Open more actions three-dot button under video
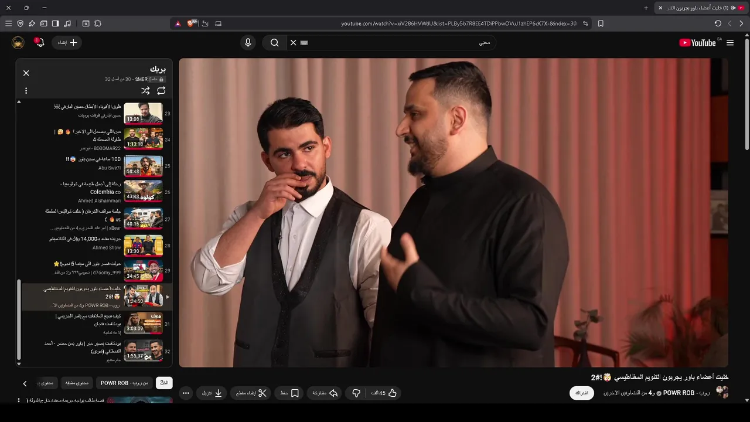This screenshot has height=422, width=750. click(186, 393)
